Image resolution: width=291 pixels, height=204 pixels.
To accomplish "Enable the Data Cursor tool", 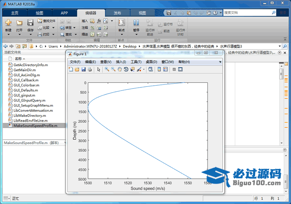I will click(x=132, y=69).
